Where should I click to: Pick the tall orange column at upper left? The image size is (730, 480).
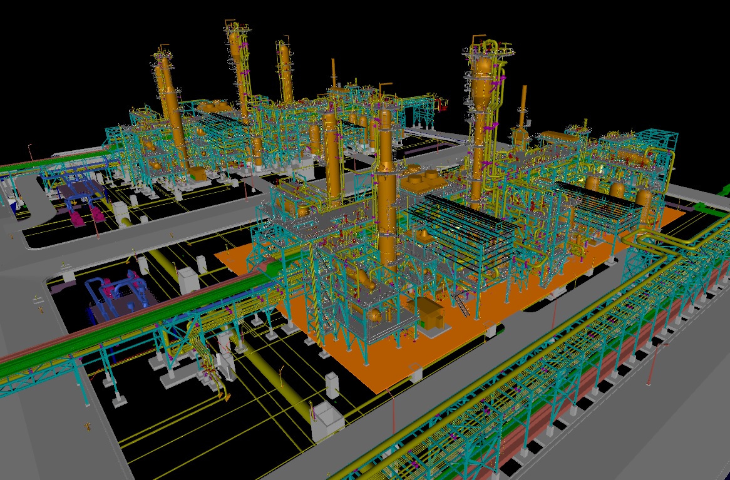168,106
